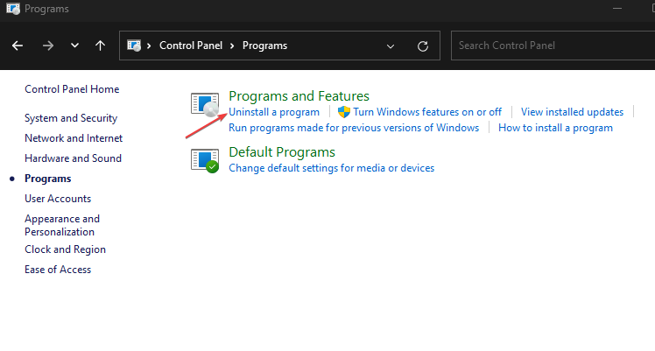Click the Programs window title bar icon

(13, 9)
